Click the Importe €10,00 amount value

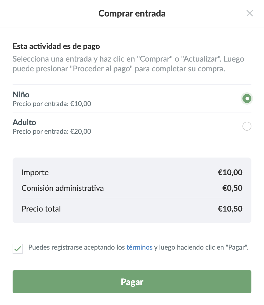[x=230, y=172]
